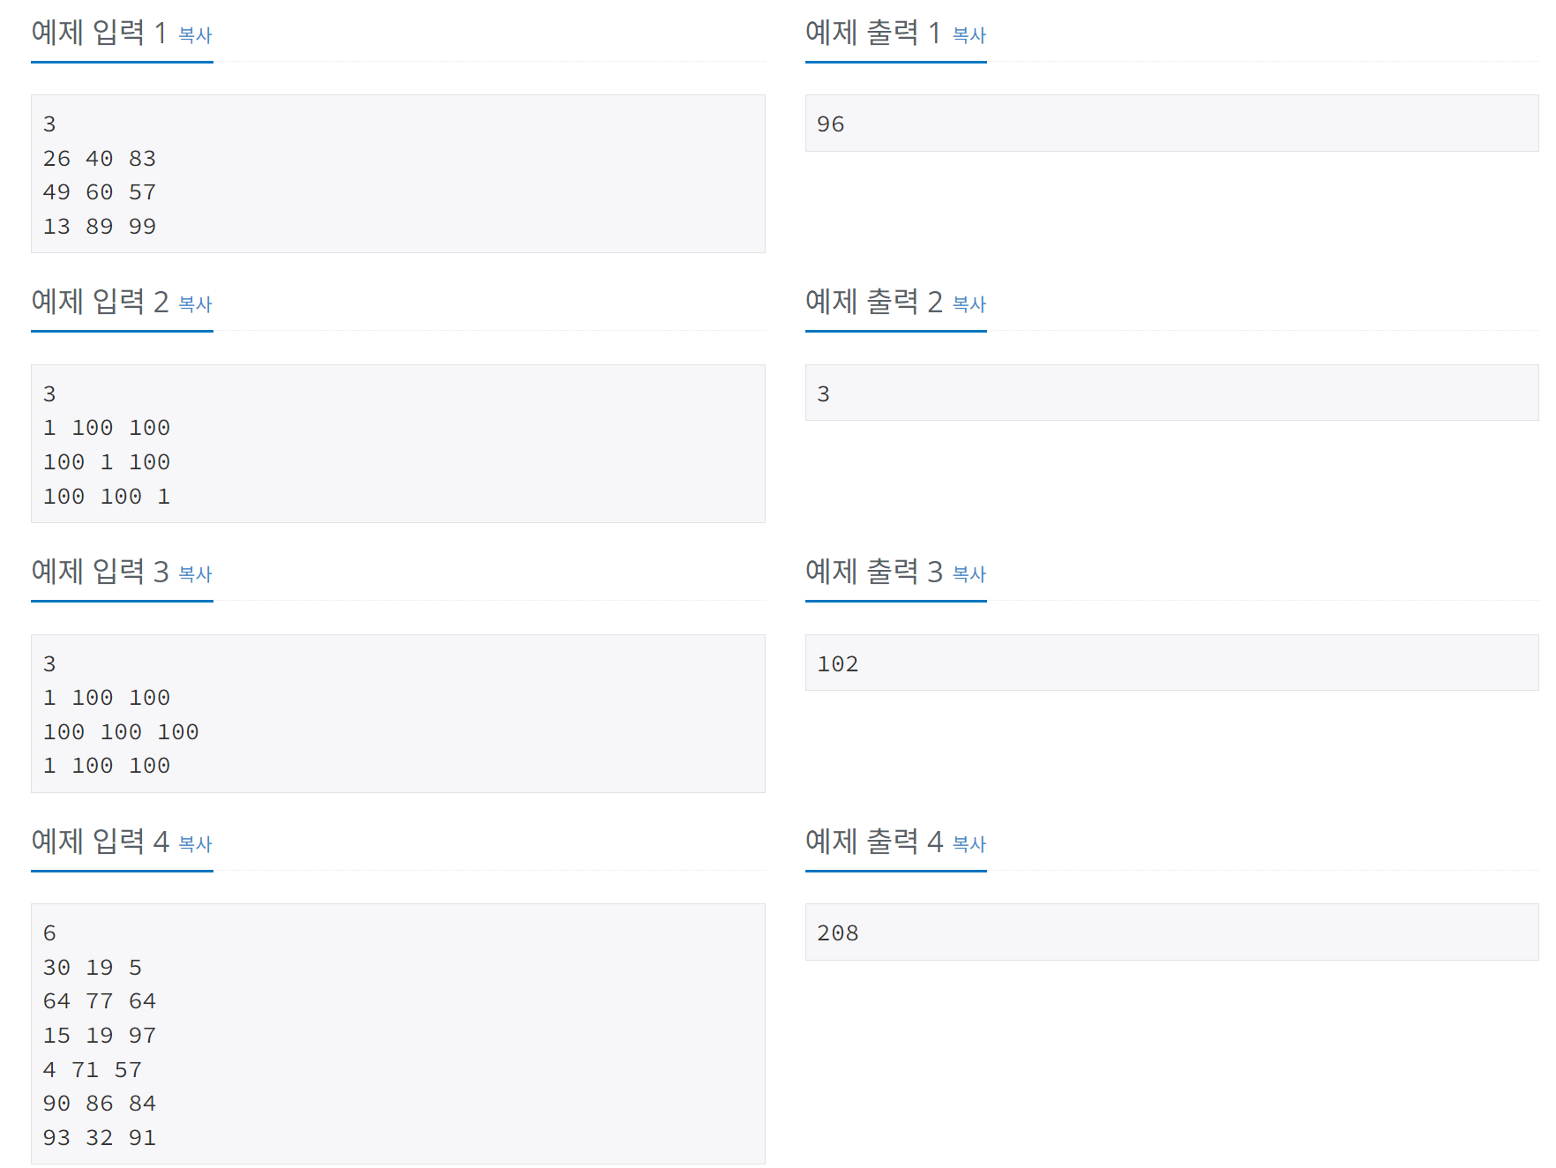This screenshot has width=1556, height=1168.
Task: Copy the contents of 예제 출력 3
Action: pos(969,576)
